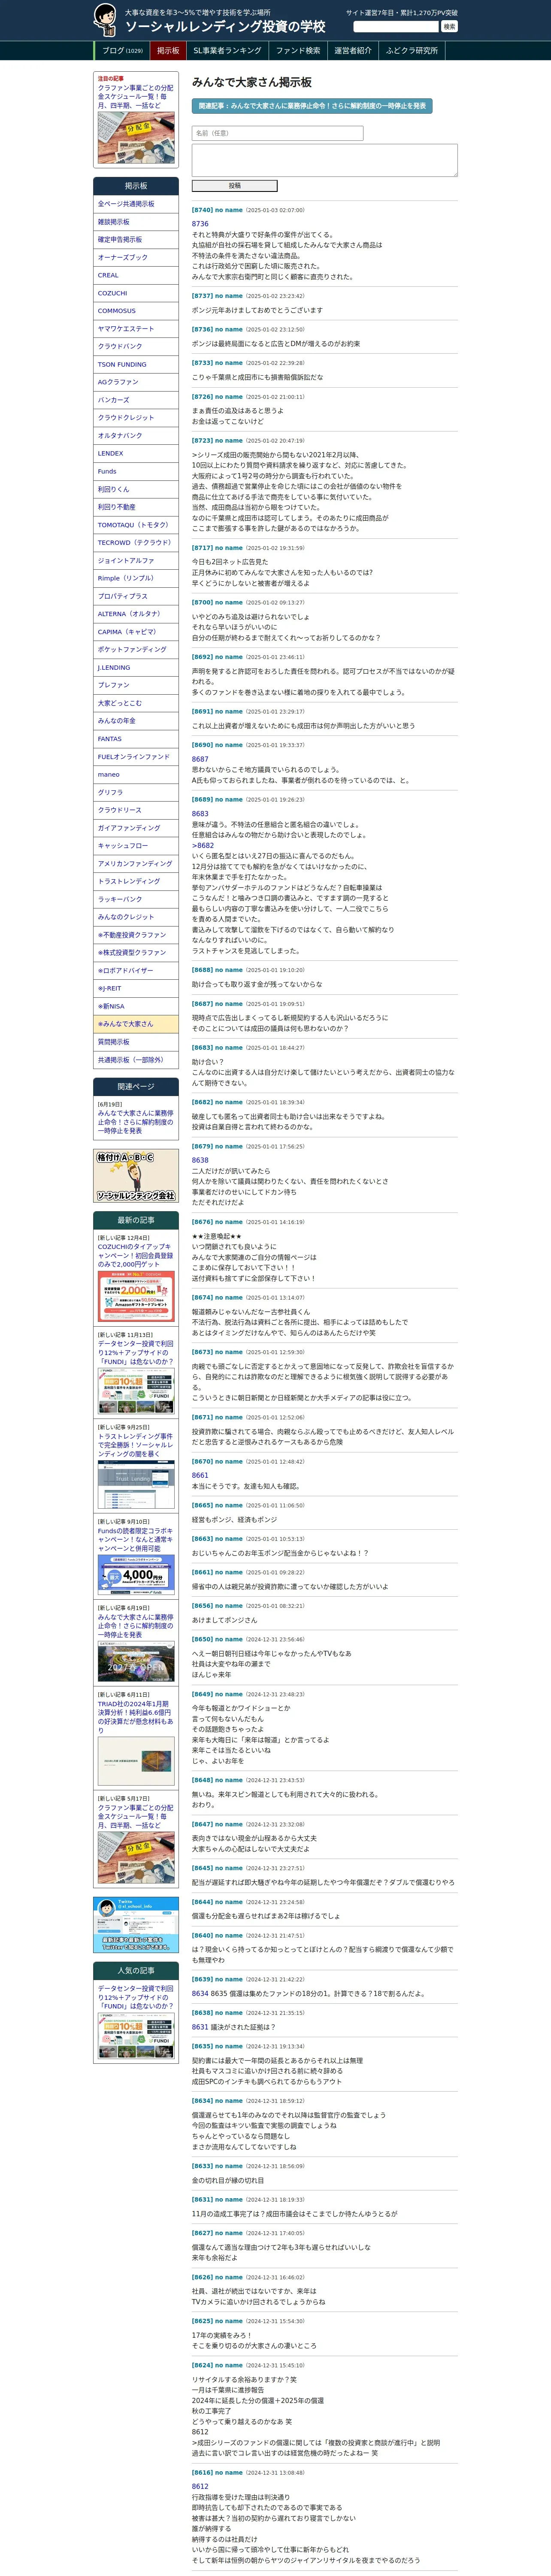Open the COZUCHI board link
The width and height of the screenshot is (551, 2576).
[x=136, y=293]
